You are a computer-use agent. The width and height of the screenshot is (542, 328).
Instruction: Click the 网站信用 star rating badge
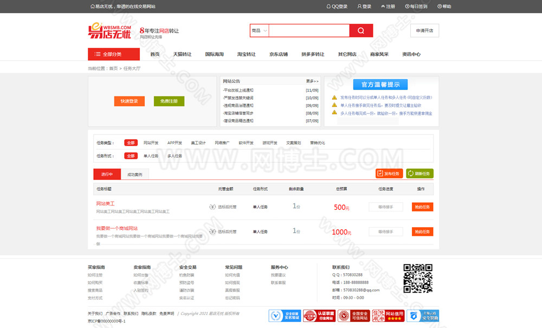click(x=388, y=316)
